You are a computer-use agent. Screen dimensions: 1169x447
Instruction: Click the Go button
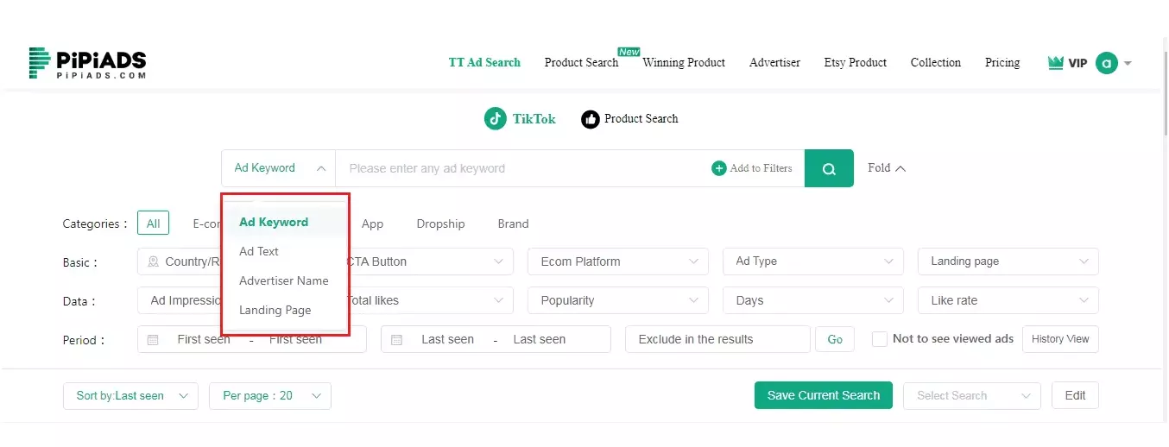[835, 339]
